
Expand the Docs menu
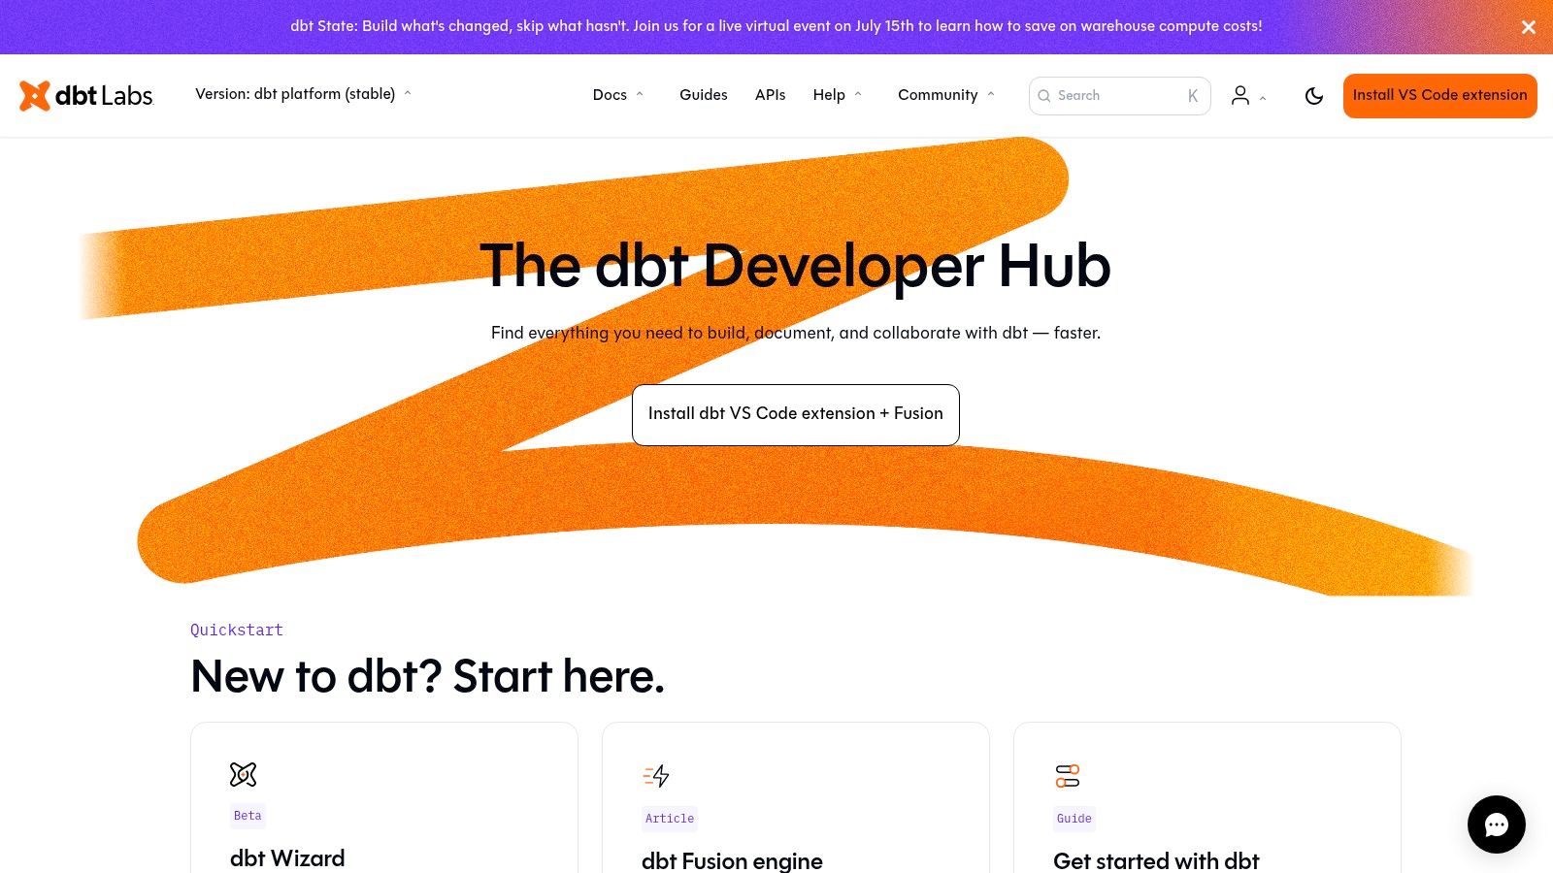[618, 95]
